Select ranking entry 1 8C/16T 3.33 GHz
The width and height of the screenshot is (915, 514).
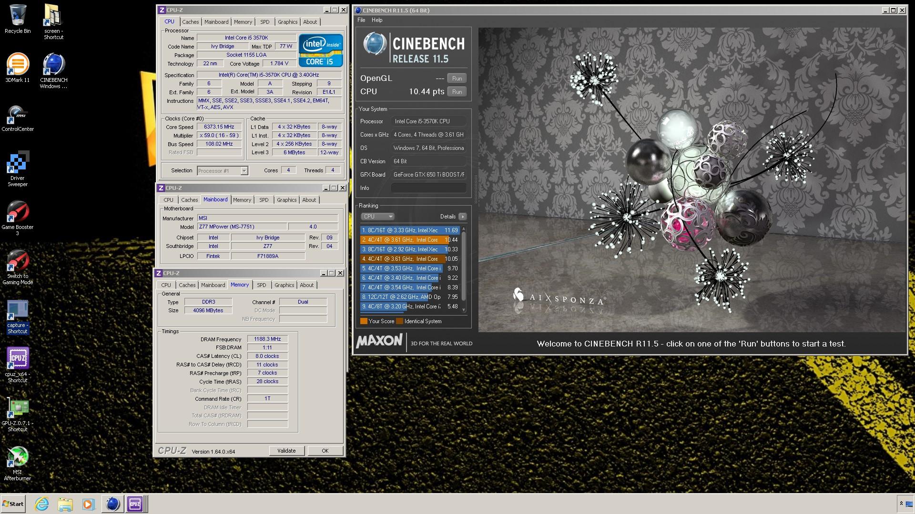point(410,230)
